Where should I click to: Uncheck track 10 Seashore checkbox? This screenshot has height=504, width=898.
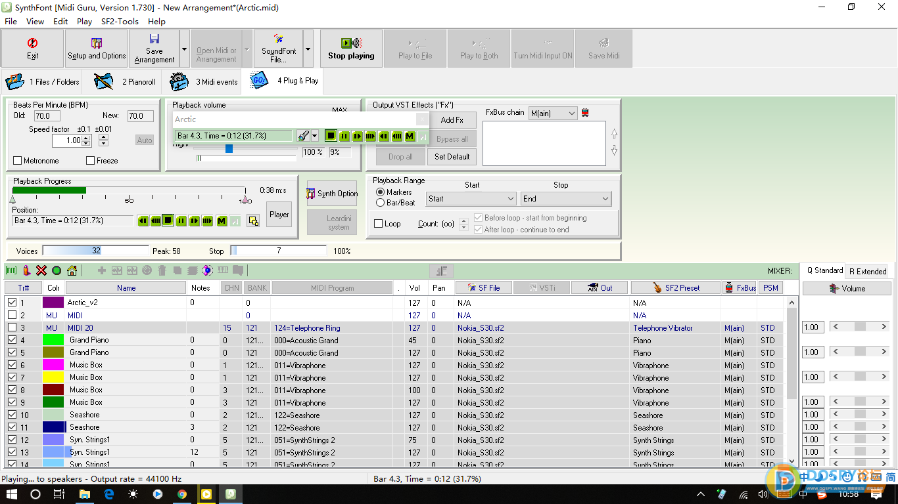tap(12, 415)
